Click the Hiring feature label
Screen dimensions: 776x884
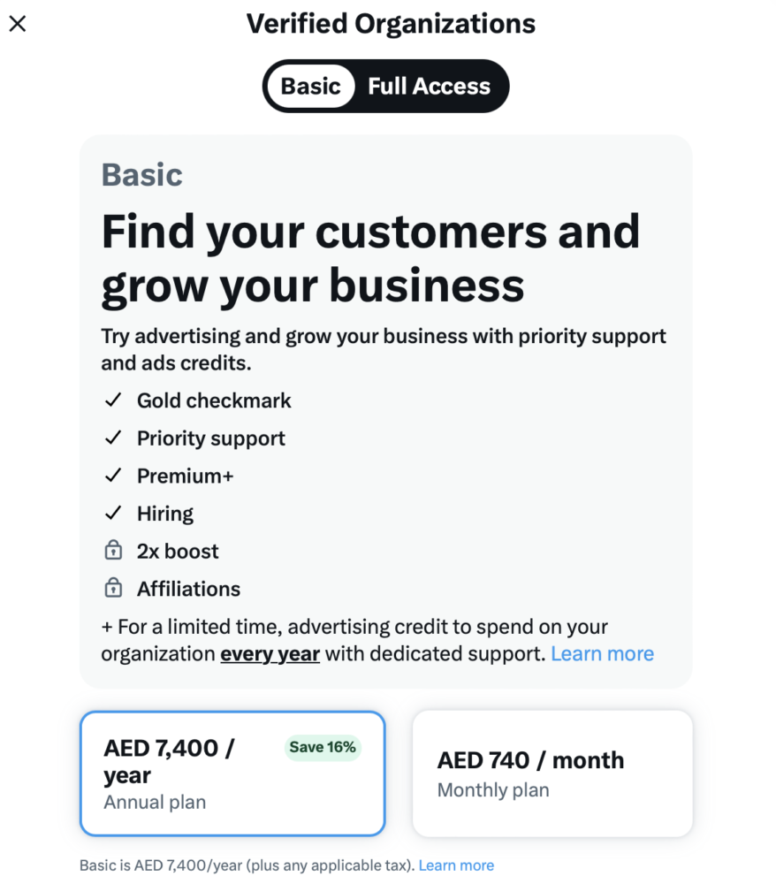(165, 514)
